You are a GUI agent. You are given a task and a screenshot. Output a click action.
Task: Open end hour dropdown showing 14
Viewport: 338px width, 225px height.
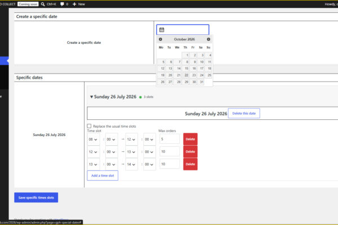(131, 164)
